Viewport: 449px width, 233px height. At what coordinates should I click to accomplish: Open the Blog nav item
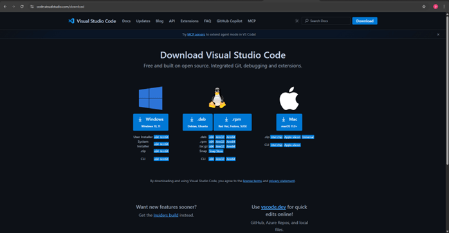(160, 21)
